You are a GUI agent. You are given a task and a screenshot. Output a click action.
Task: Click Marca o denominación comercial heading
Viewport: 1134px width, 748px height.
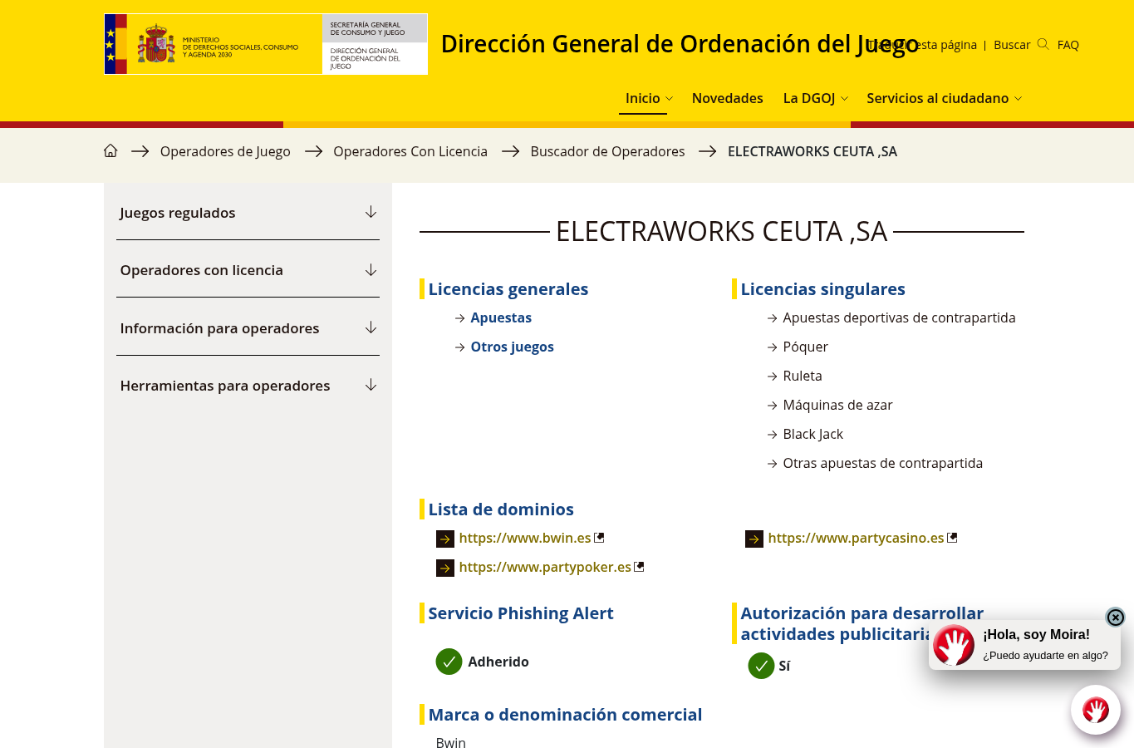point(565,715)
